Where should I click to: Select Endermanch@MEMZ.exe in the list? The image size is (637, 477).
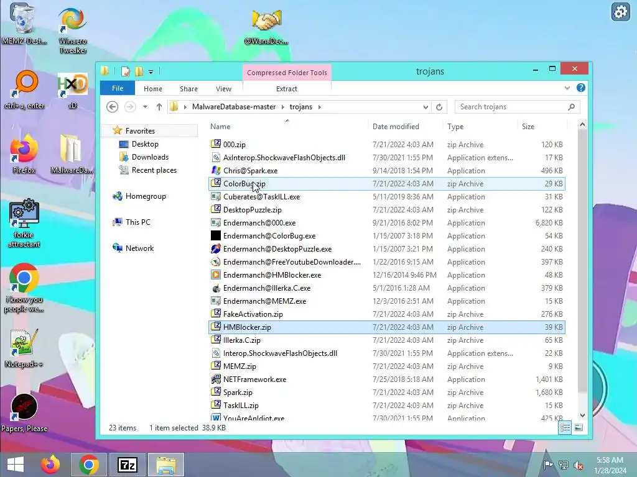[x=386, y=301]
